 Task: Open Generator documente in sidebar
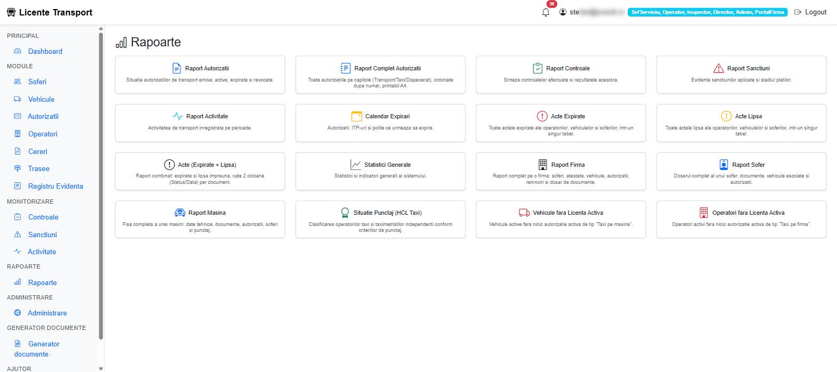point(37,349)
